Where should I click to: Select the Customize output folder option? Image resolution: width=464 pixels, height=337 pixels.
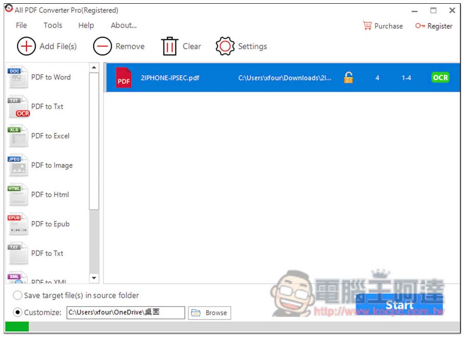coord(18,312)
